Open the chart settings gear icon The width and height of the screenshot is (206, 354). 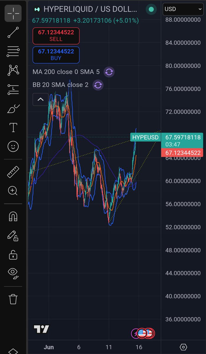pos(183,347)
